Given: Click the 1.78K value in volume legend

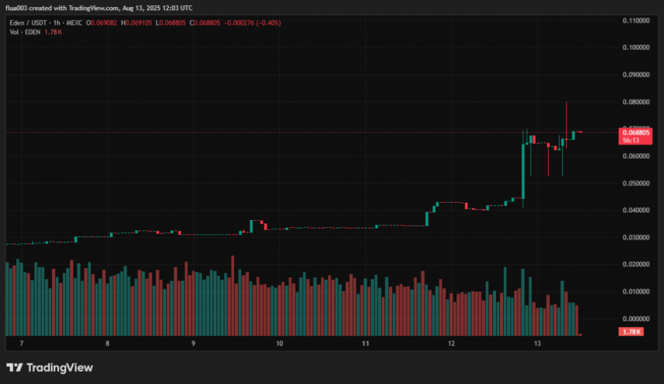Looking at the screenshot, I should [x=54, y=31].
